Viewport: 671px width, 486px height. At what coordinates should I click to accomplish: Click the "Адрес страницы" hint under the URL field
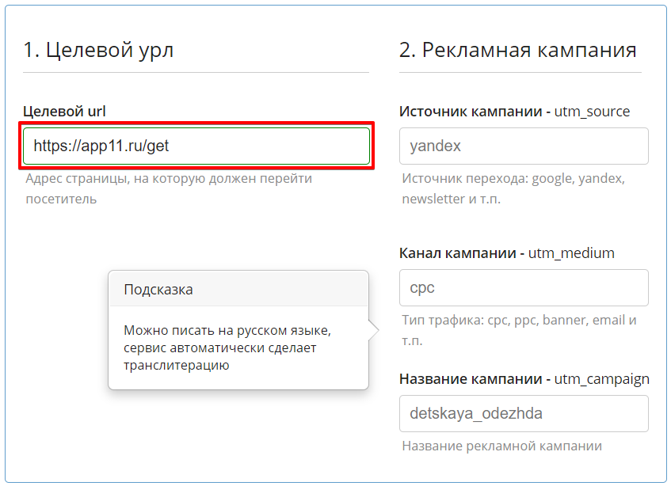tap(168, 188)
